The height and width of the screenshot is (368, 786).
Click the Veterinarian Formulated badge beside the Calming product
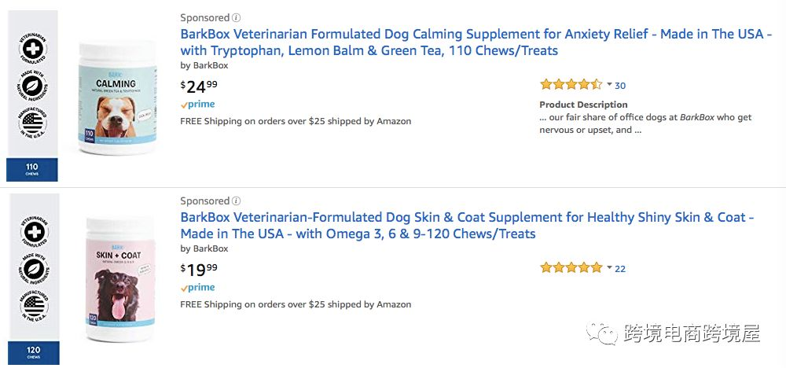point(32,49)
